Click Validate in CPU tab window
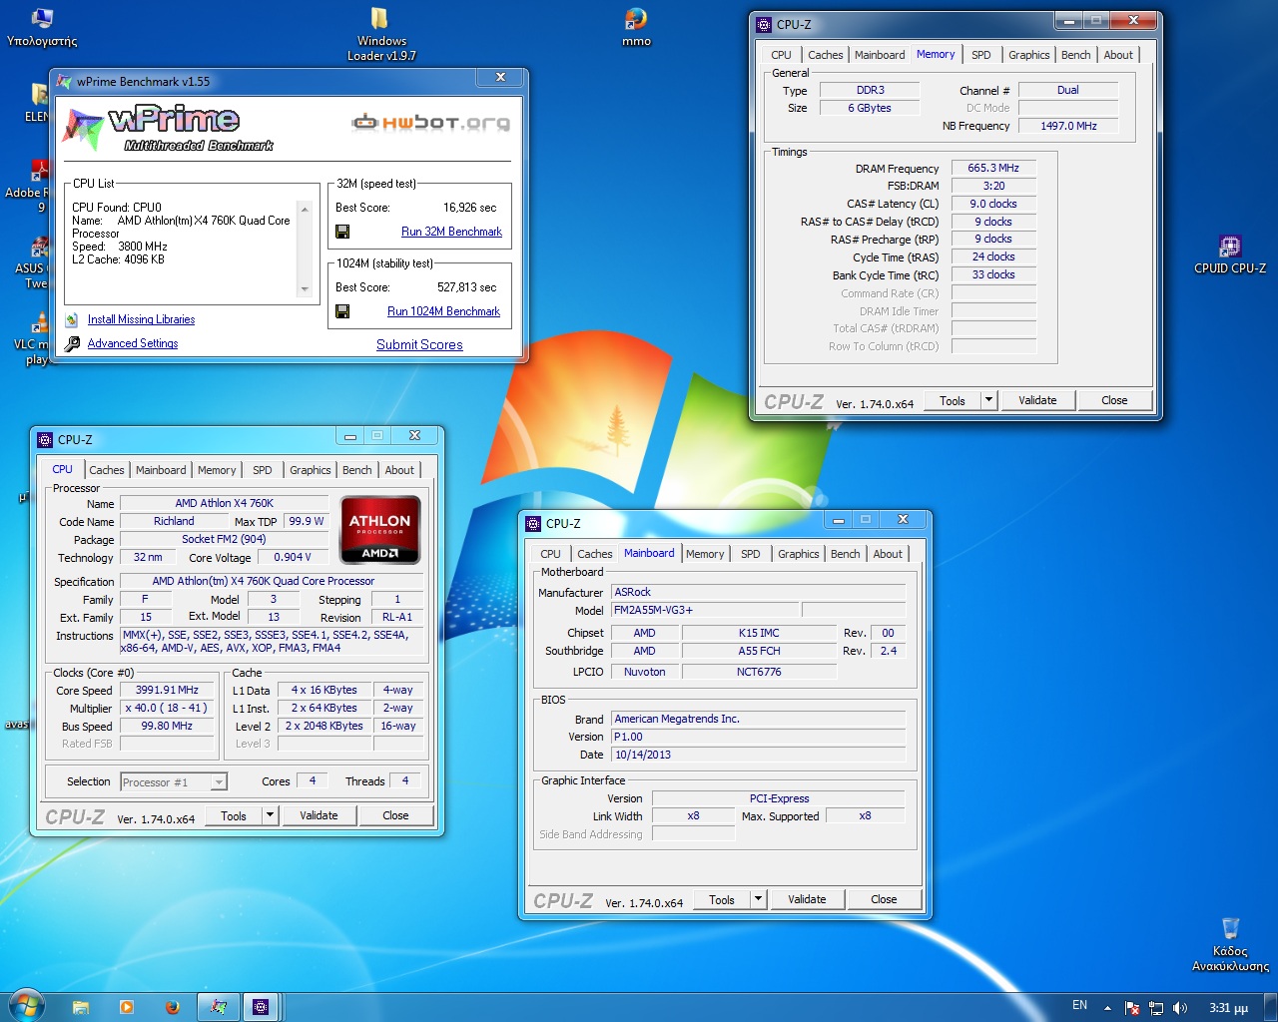Image resolution: width=1278 pixels, height=1022 pixels. pyautogui.click(x=319, y=815)
